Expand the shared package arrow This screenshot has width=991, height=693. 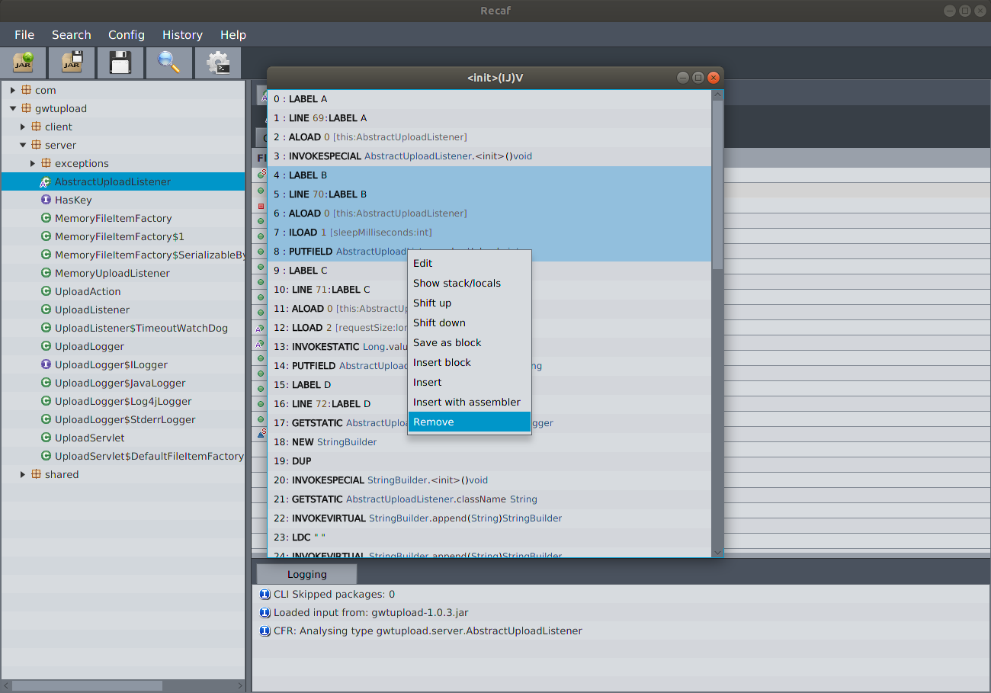pyautogui.click(x=23, y=474)
